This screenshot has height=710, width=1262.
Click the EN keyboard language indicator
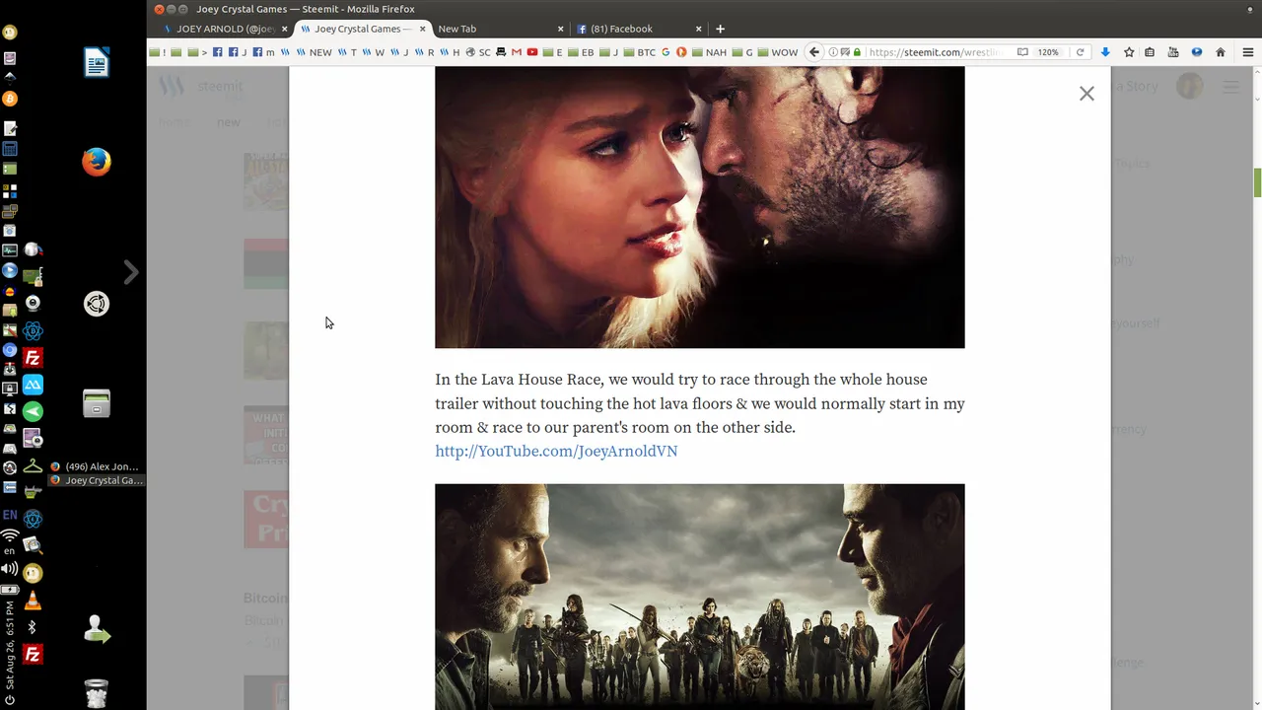coord(10,515)
